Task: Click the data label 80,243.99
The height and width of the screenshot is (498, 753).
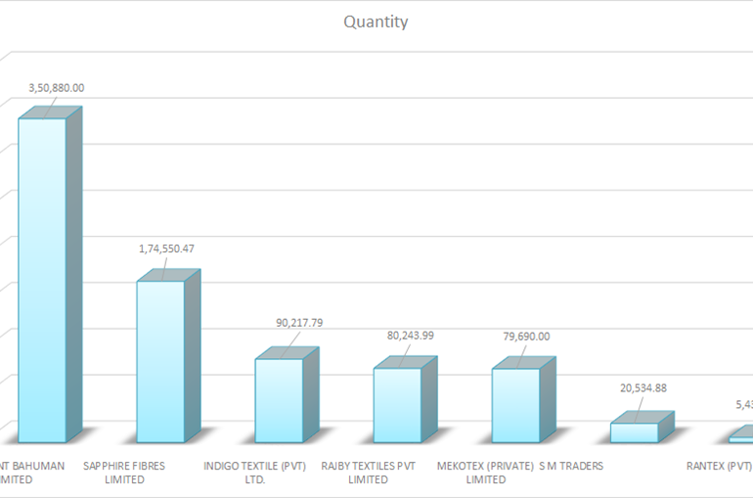Action: tap(411, 336)
